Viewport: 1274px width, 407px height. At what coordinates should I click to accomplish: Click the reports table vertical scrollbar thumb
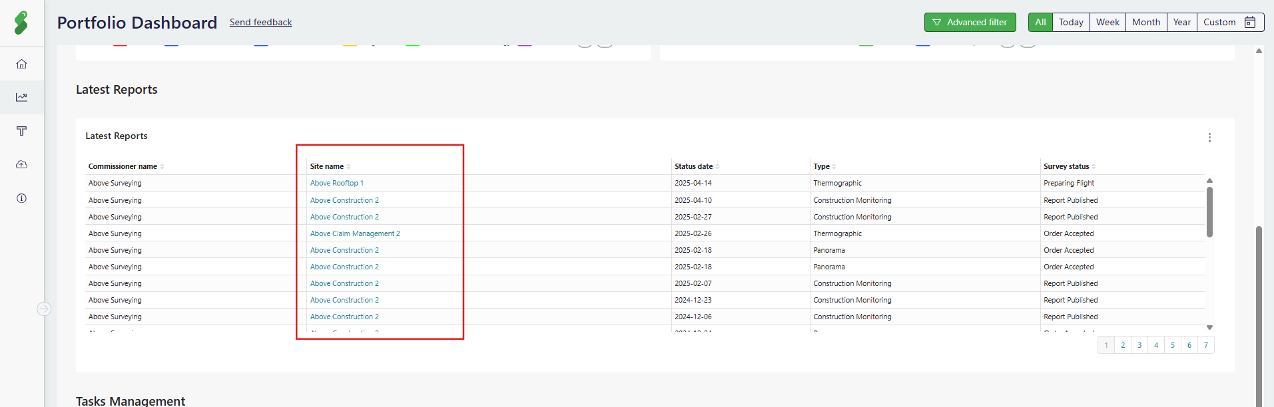pyautogui.click(x=1209, y=211)
